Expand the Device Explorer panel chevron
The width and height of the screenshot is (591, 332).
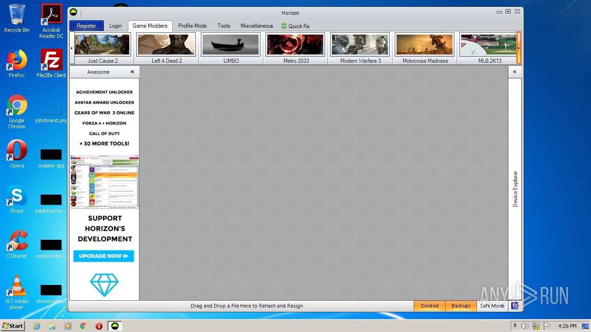click(x=515, y=72)
